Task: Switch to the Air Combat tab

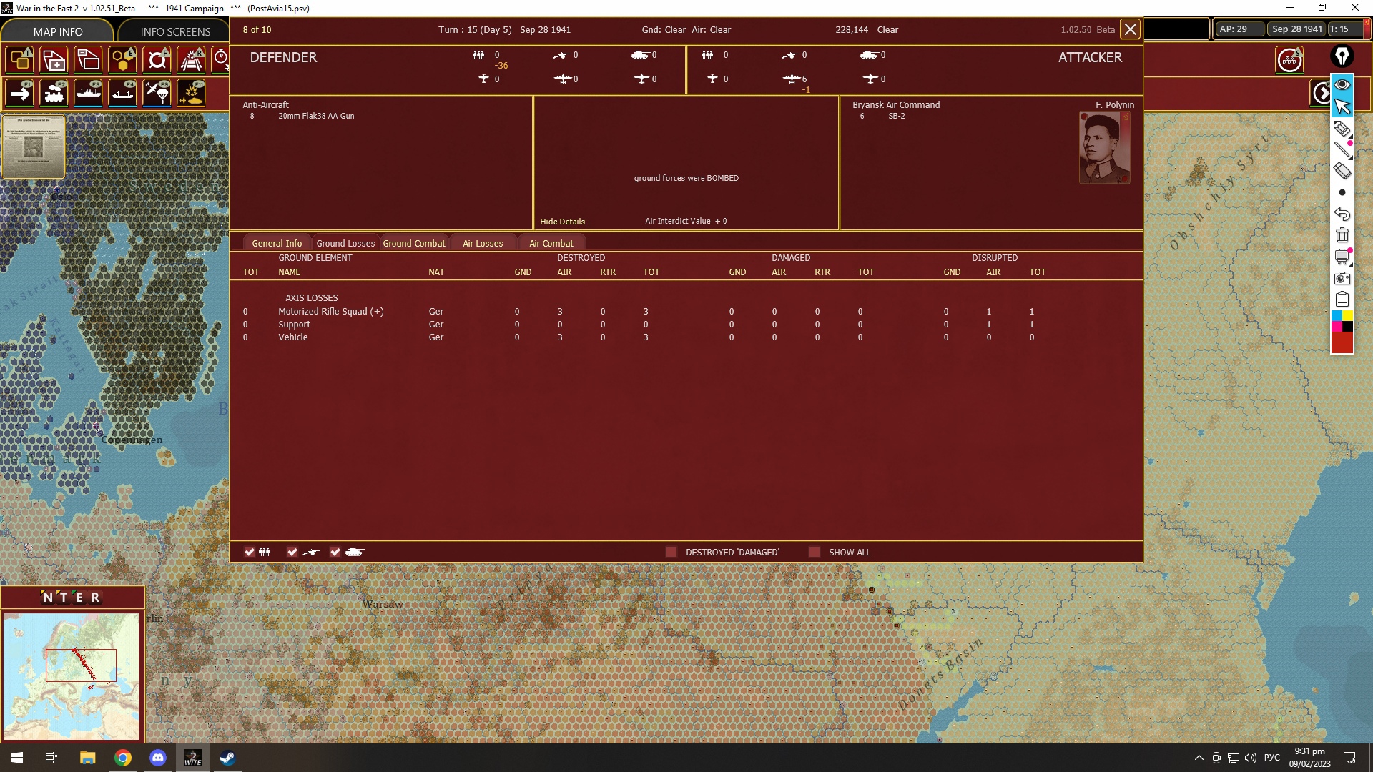Action: coord(551,243)
